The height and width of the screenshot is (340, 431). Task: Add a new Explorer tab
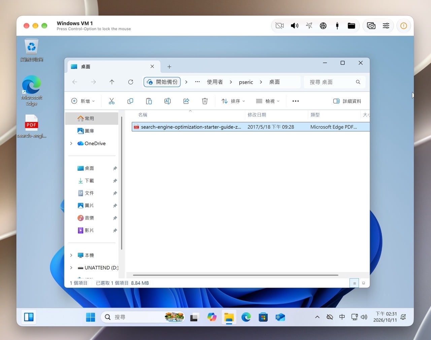[169, 67]
